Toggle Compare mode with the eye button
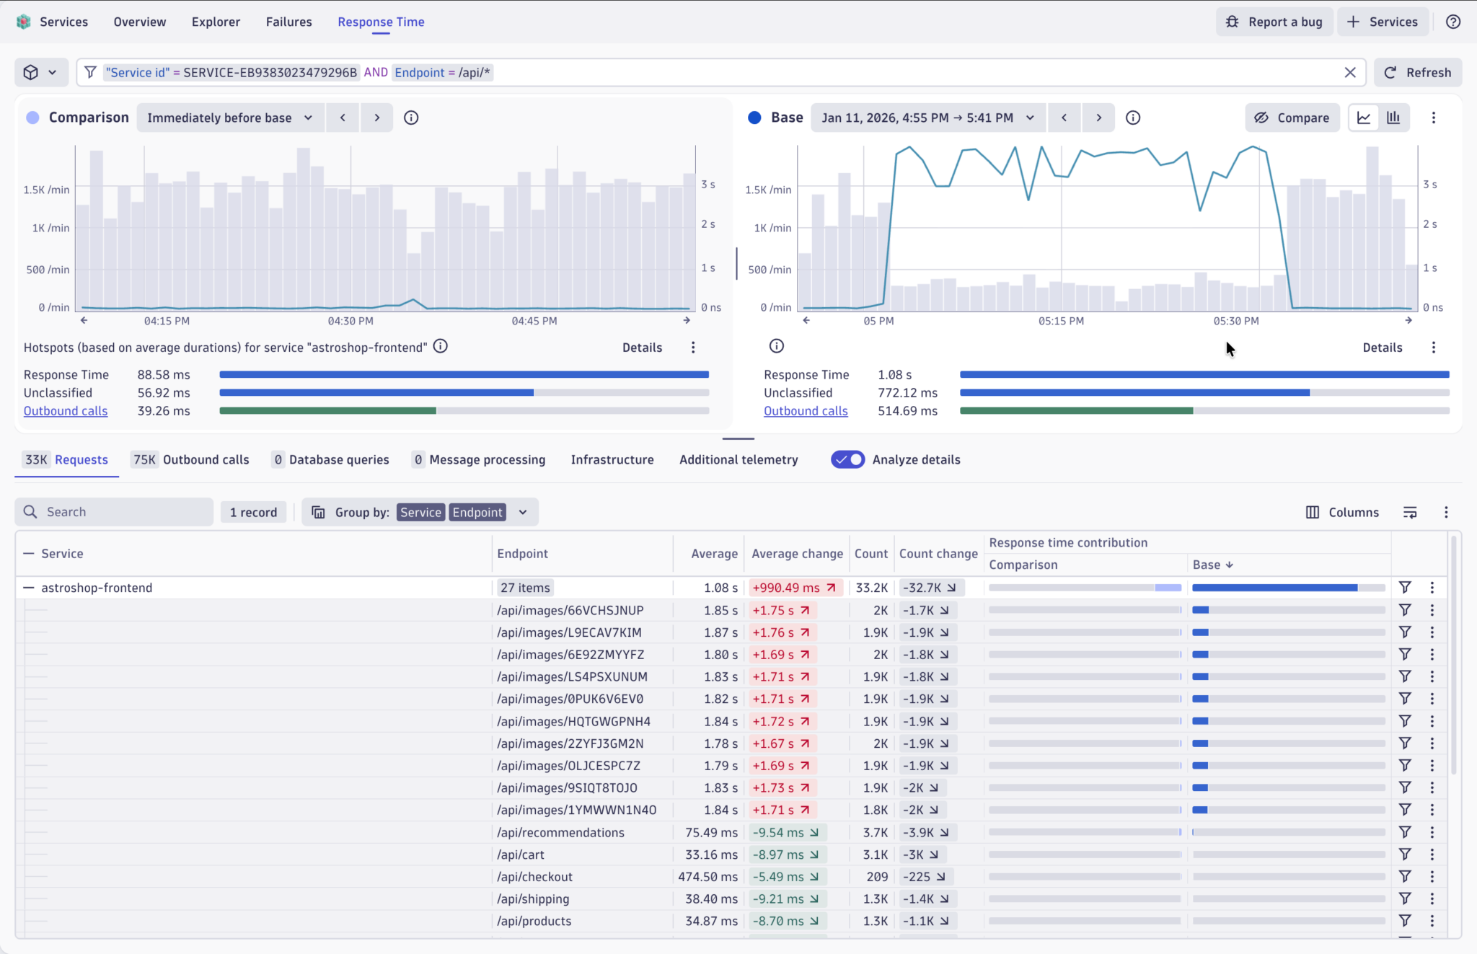The width and height of the screenshot is (1477, 954). 1291,118
